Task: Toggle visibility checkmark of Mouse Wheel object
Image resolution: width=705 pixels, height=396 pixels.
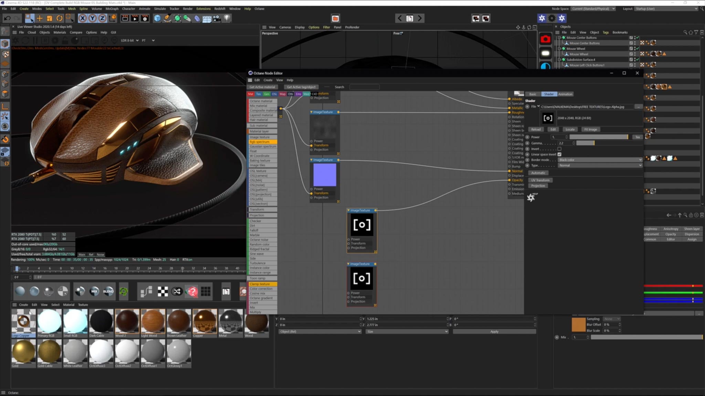Action: 638,48
